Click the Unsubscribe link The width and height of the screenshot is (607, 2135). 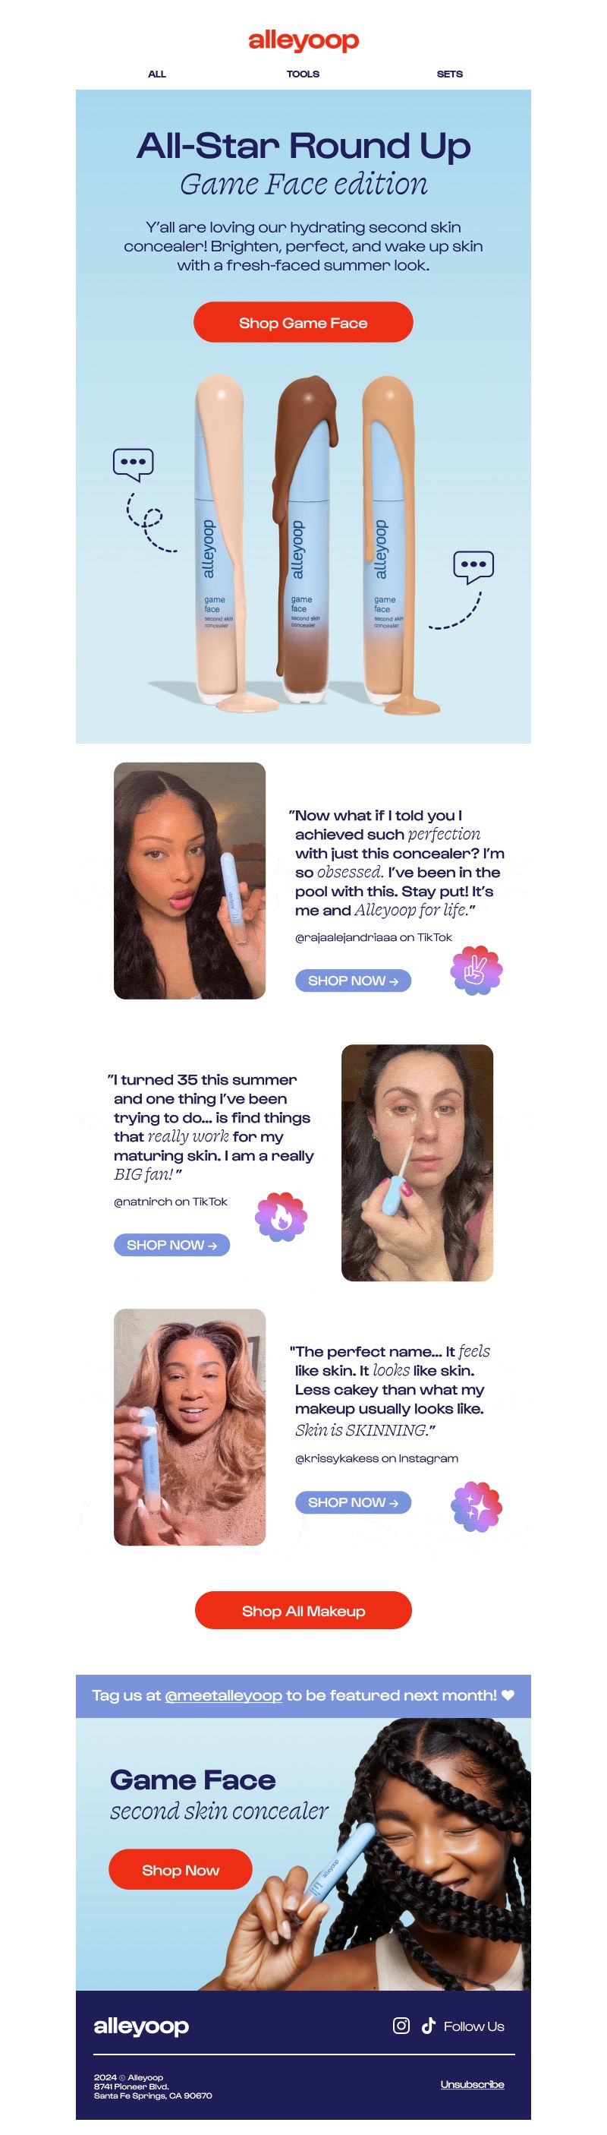coord(472,2084)
